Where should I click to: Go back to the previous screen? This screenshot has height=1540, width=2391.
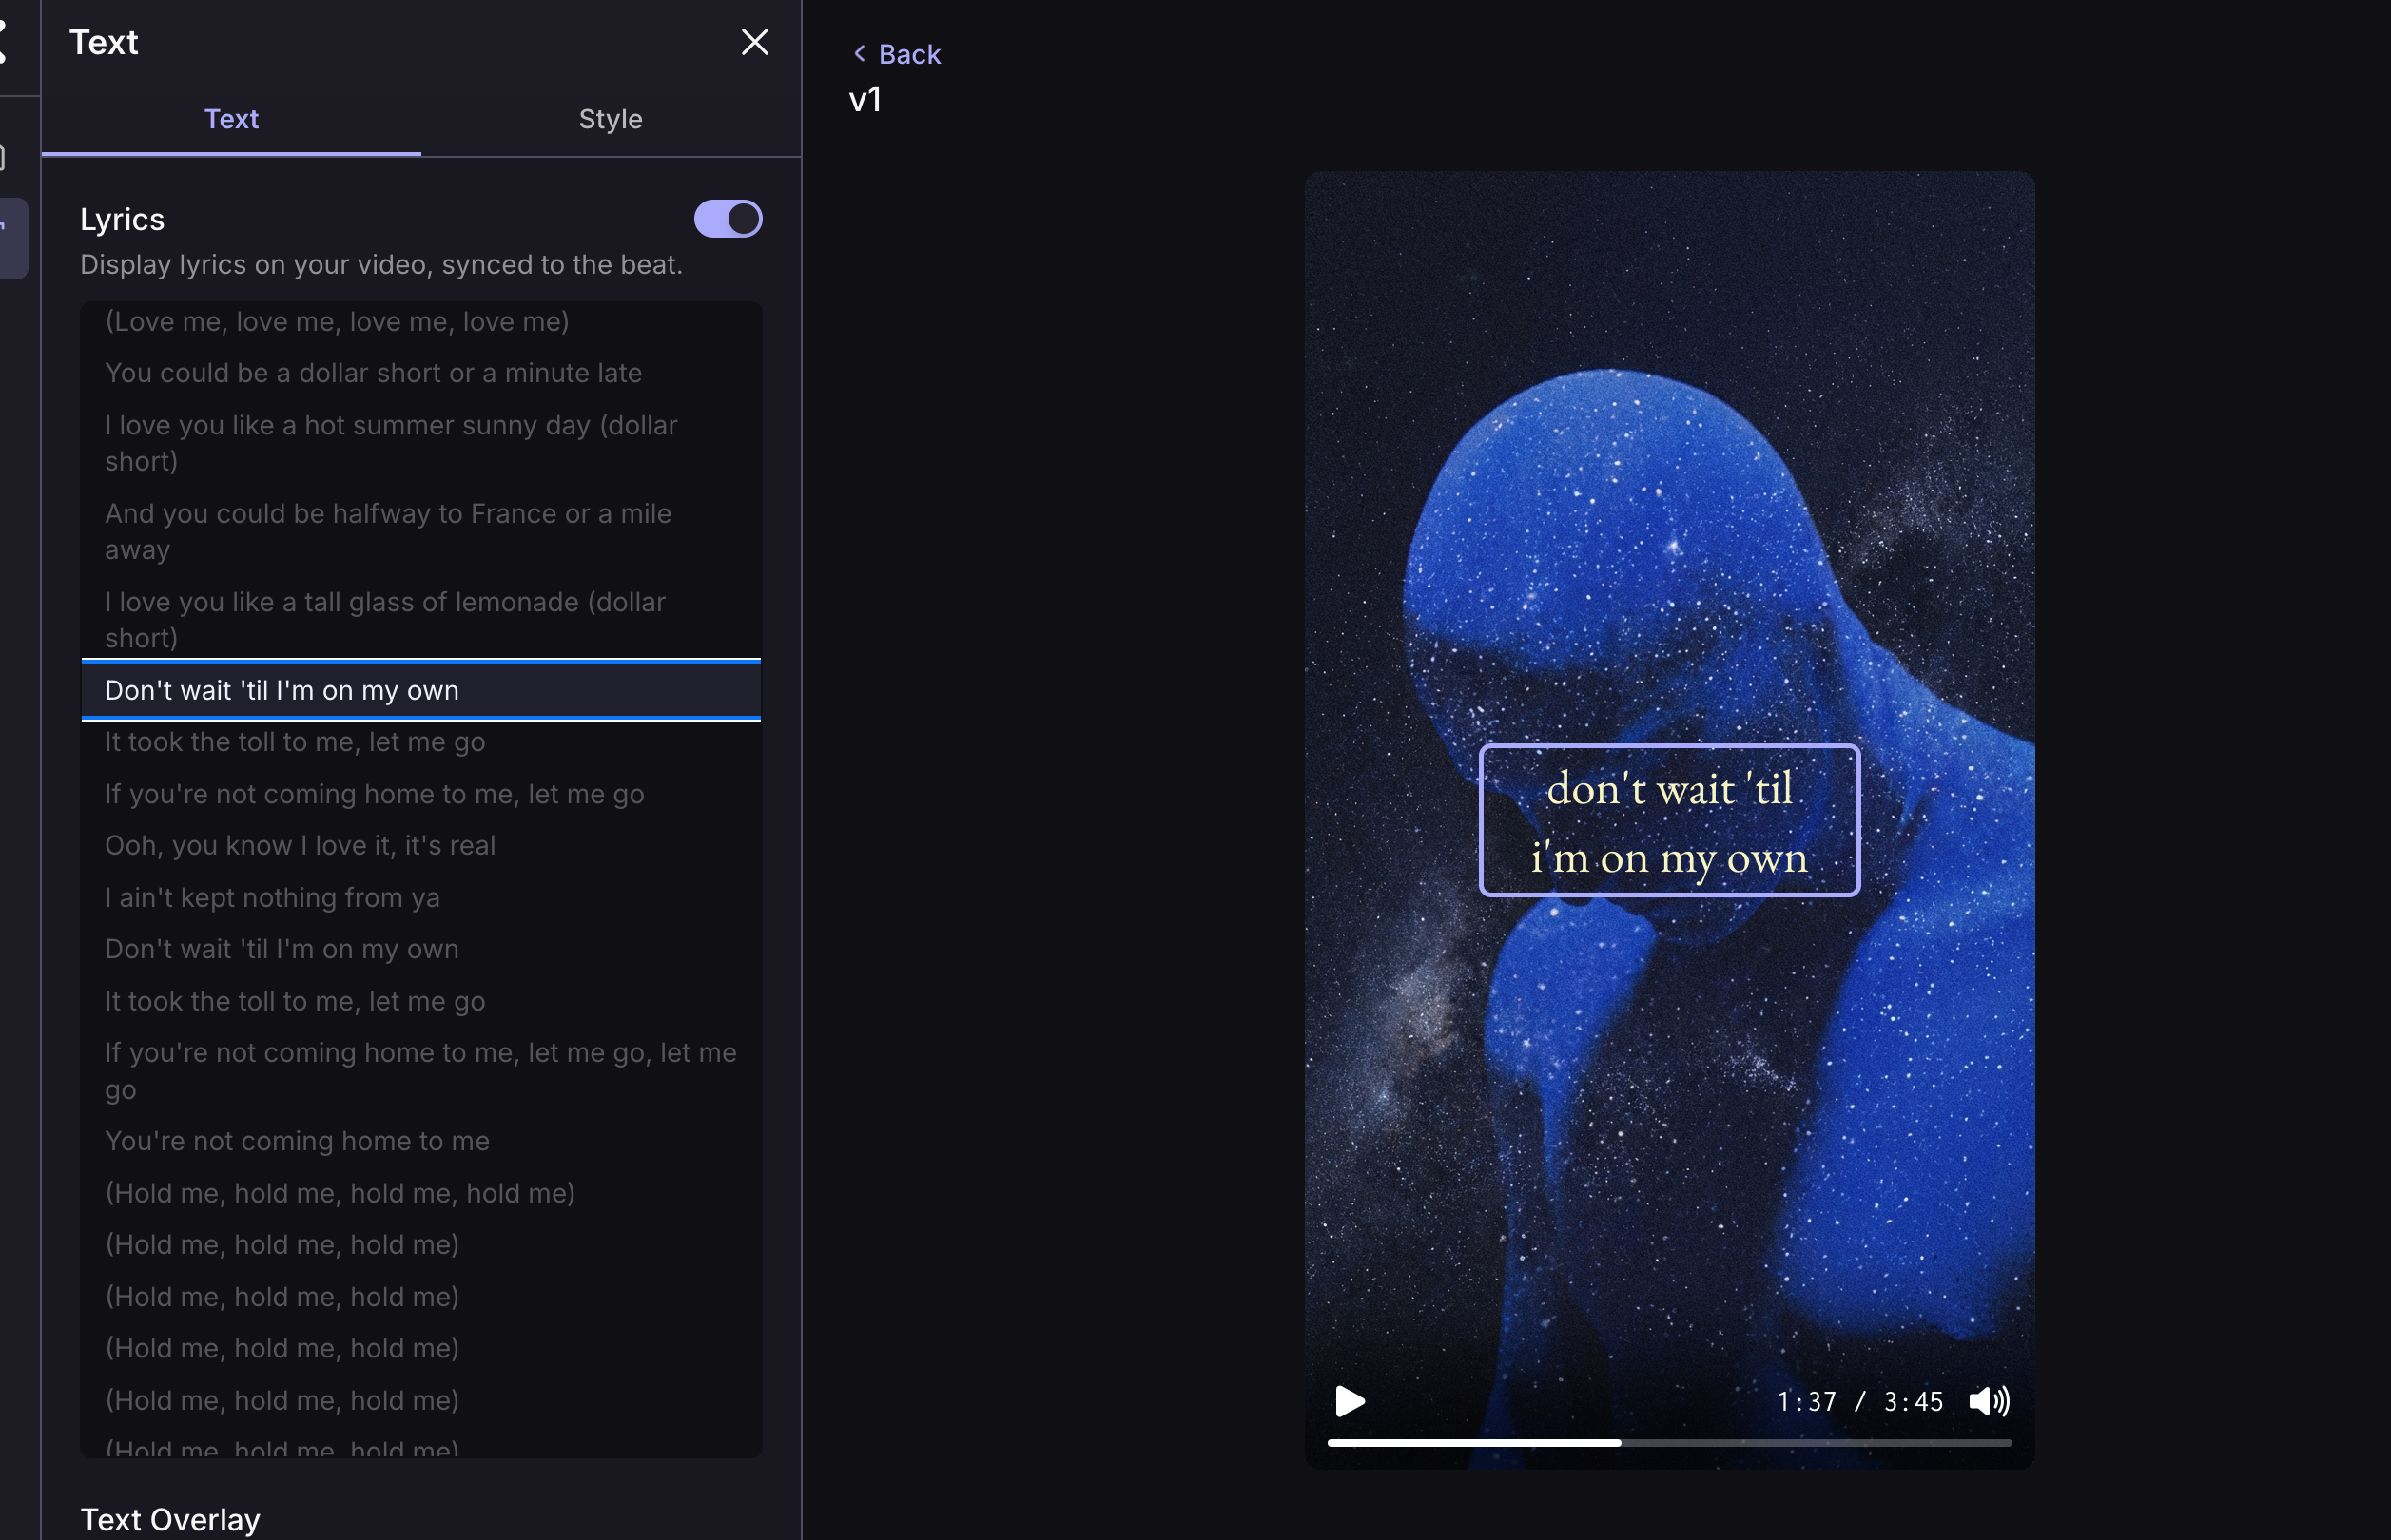pos(896,54)
